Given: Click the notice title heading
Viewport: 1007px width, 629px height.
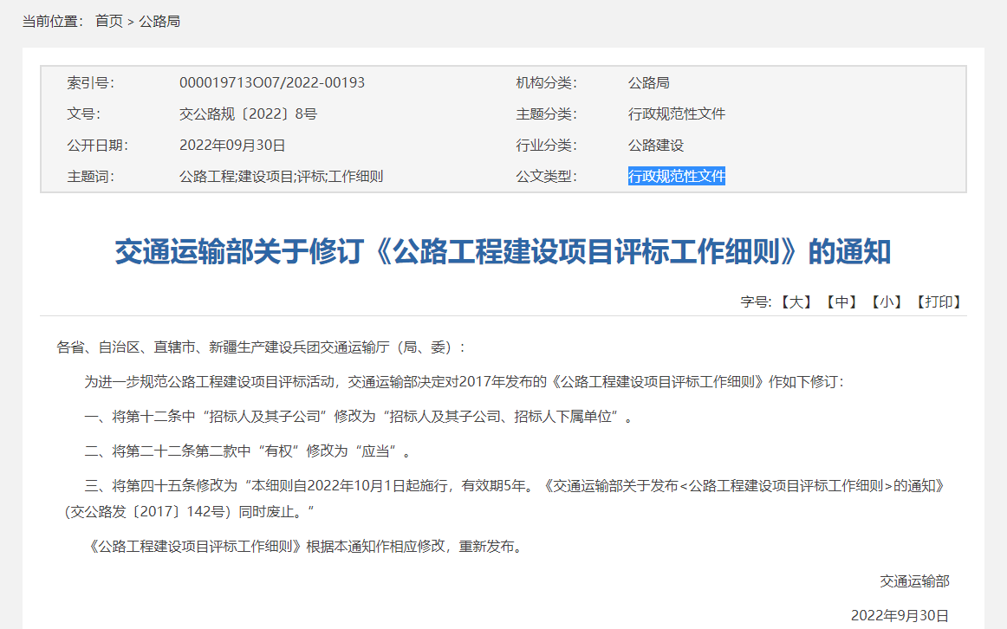Looking at the screenshot, I should (x=503, y=252).
